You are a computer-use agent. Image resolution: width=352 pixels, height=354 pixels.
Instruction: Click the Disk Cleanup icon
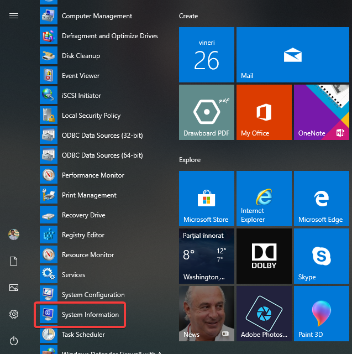point(49,55)
